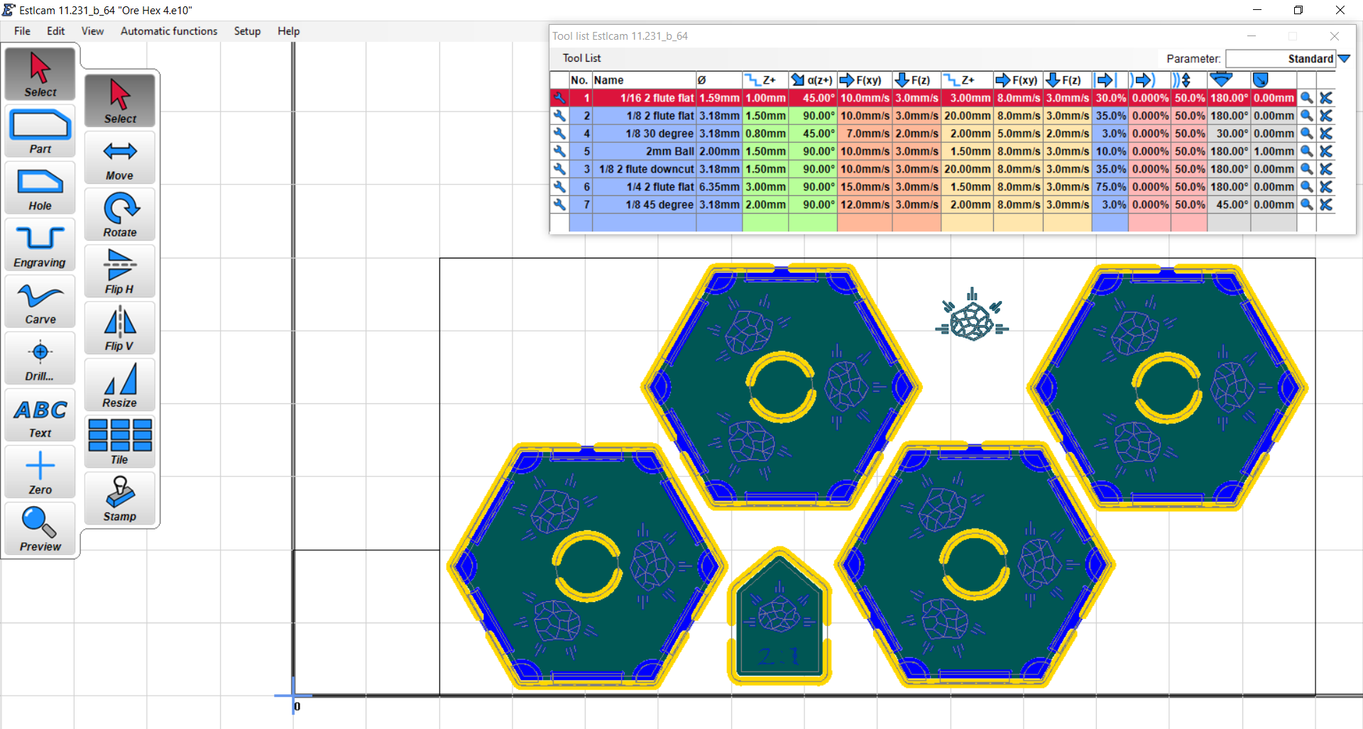Click the 15.0mm/s feed rate cell
The image size is (1363, 729).
[x=865, y=187]
